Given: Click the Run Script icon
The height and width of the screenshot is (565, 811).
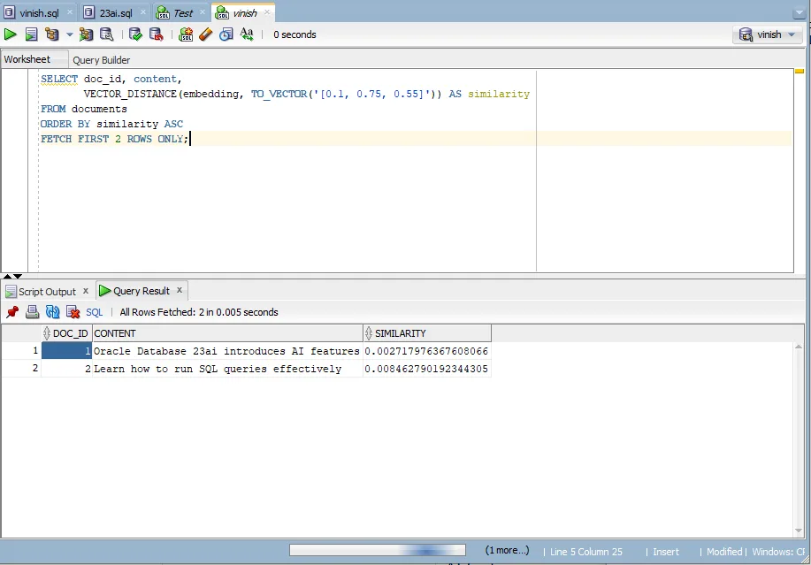Looking at the screenshot, I should [x=31, y=34].
